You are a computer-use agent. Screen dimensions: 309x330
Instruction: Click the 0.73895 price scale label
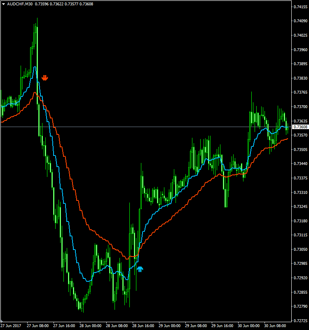point(300,64)
